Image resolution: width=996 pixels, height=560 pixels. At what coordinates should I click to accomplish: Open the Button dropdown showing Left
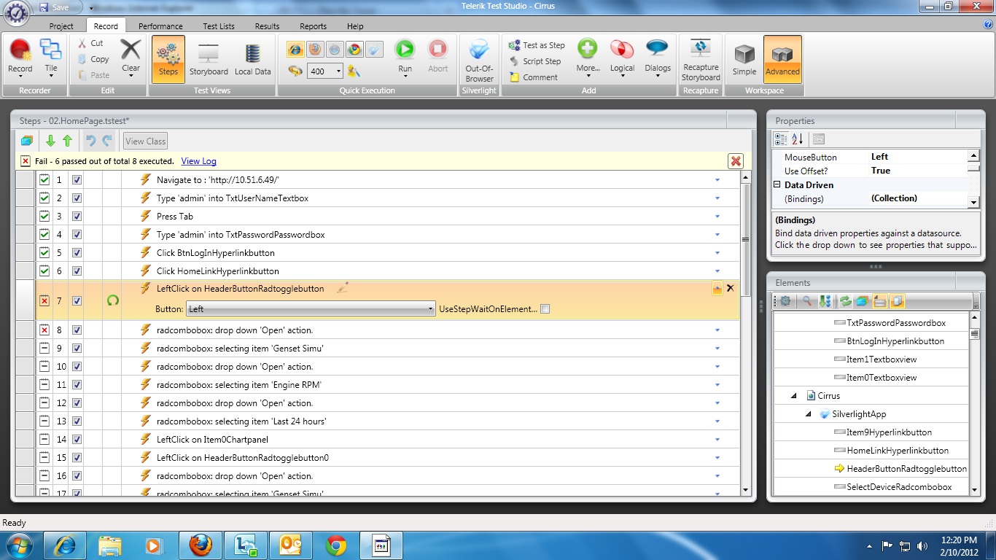click(x=311, y=309)
